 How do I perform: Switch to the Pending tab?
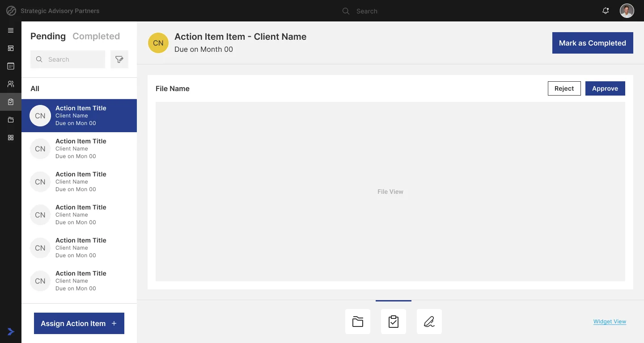[48, 36]
